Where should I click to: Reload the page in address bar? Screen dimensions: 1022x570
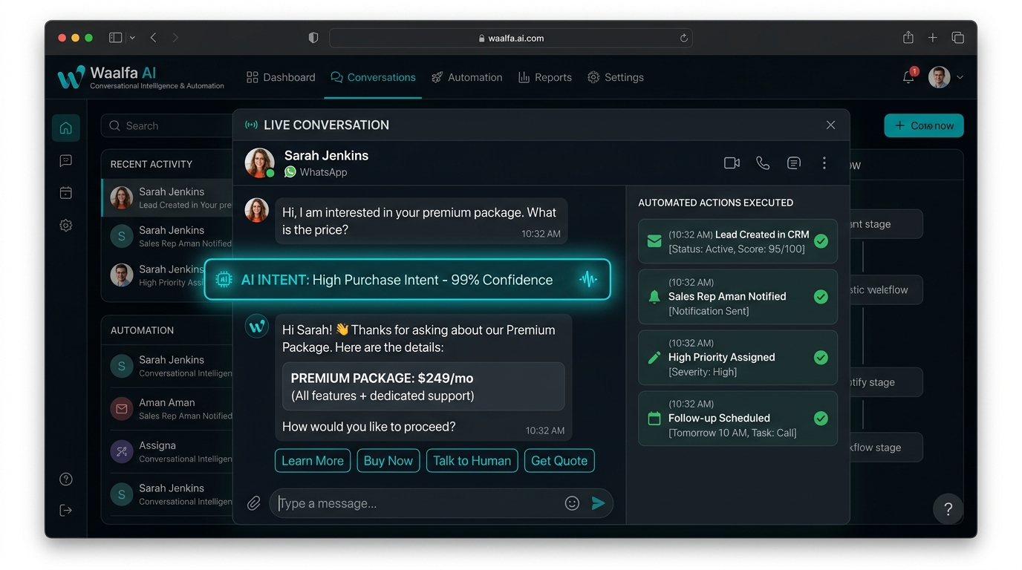(683, 38)
